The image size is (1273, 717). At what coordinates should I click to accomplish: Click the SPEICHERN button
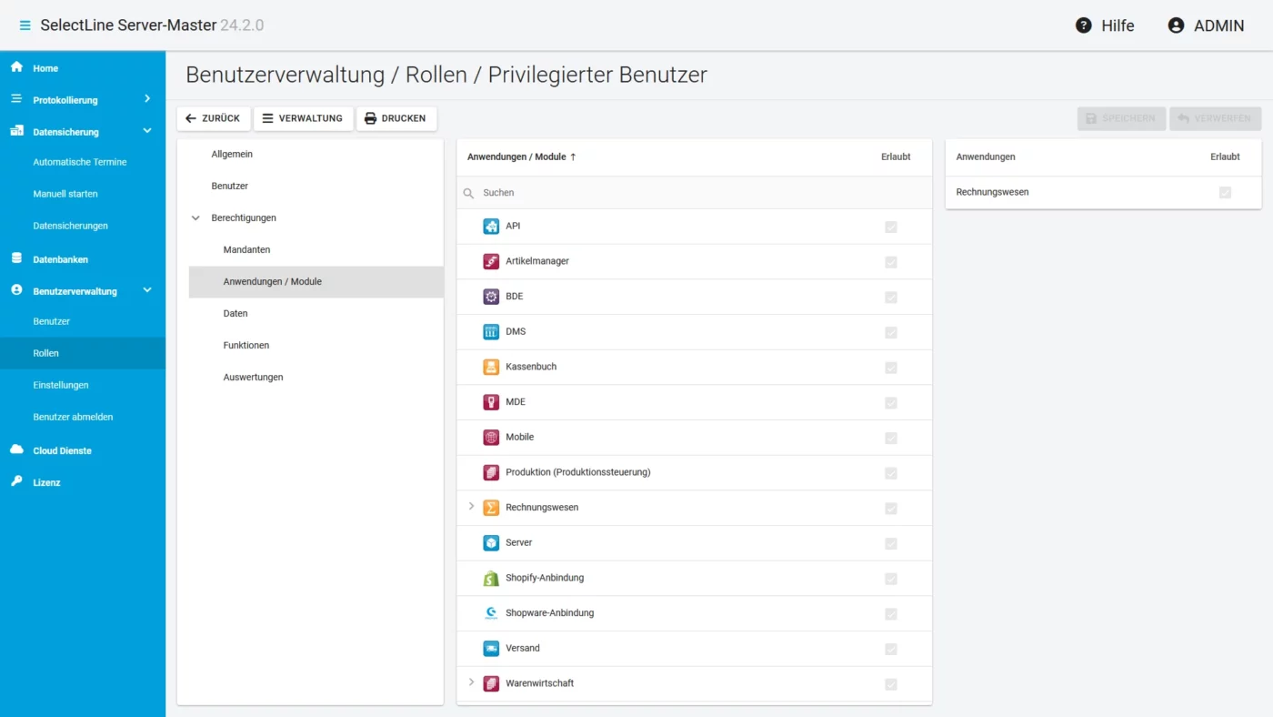(1121, 118)
